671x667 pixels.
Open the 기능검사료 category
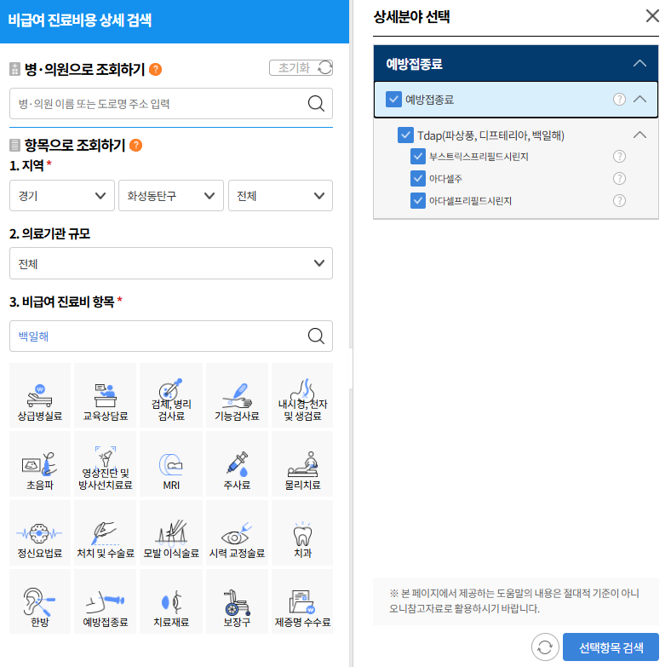point(237,395)
